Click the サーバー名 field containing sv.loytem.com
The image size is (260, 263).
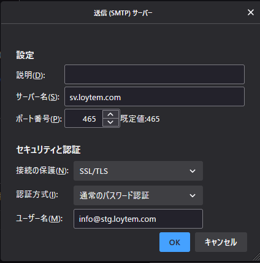(155, 96)
